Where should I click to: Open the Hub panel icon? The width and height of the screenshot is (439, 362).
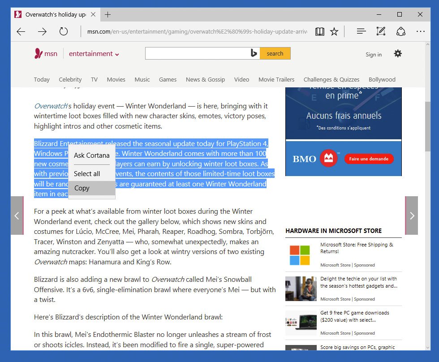361,31
